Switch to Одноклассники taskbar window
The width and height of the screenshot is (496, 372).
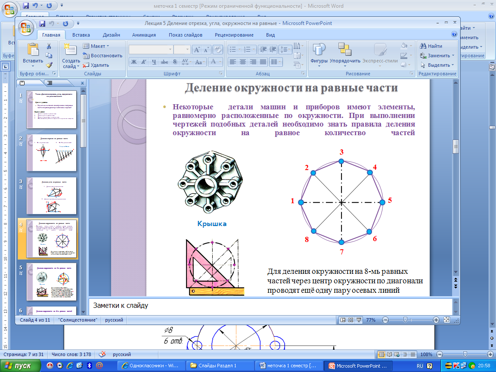click(x=151, y=366)
